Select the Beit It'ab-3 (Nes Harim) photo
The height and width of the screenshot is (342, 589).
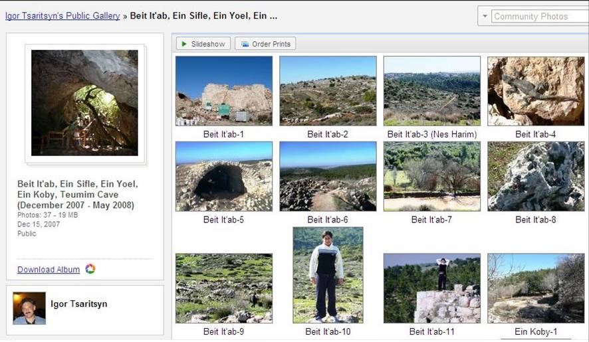(x=432, y=90)
